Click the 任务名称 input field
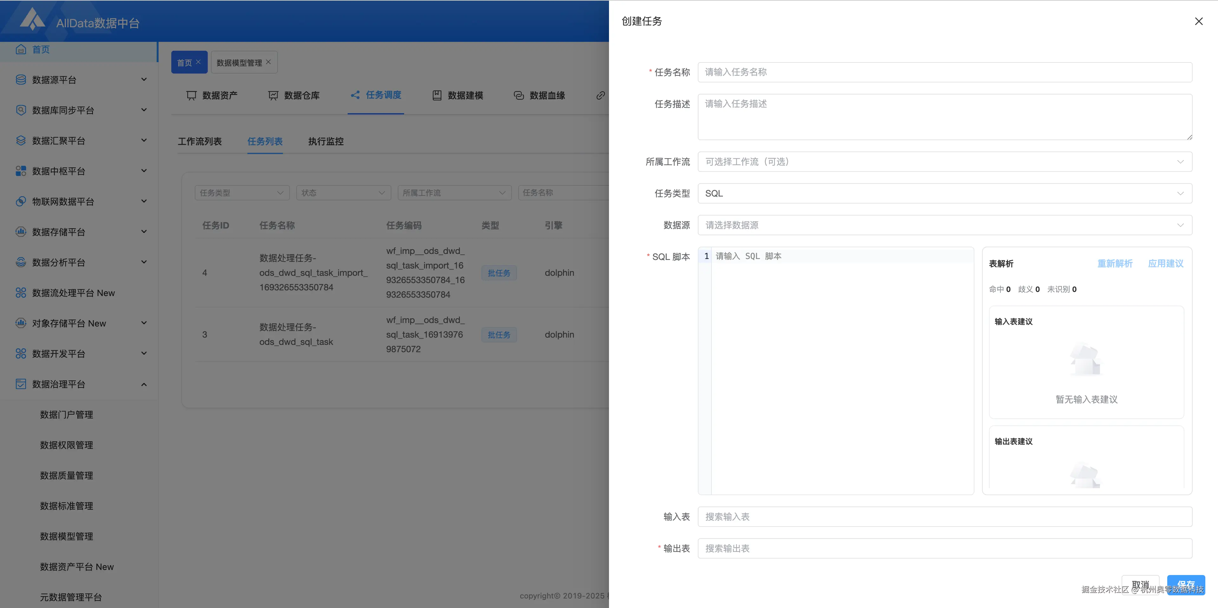The width and height of the screenshot is (1218, 608). pos(944,72)
